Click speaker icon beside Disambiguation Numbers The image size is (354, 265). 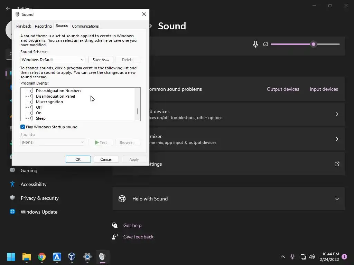31,91
